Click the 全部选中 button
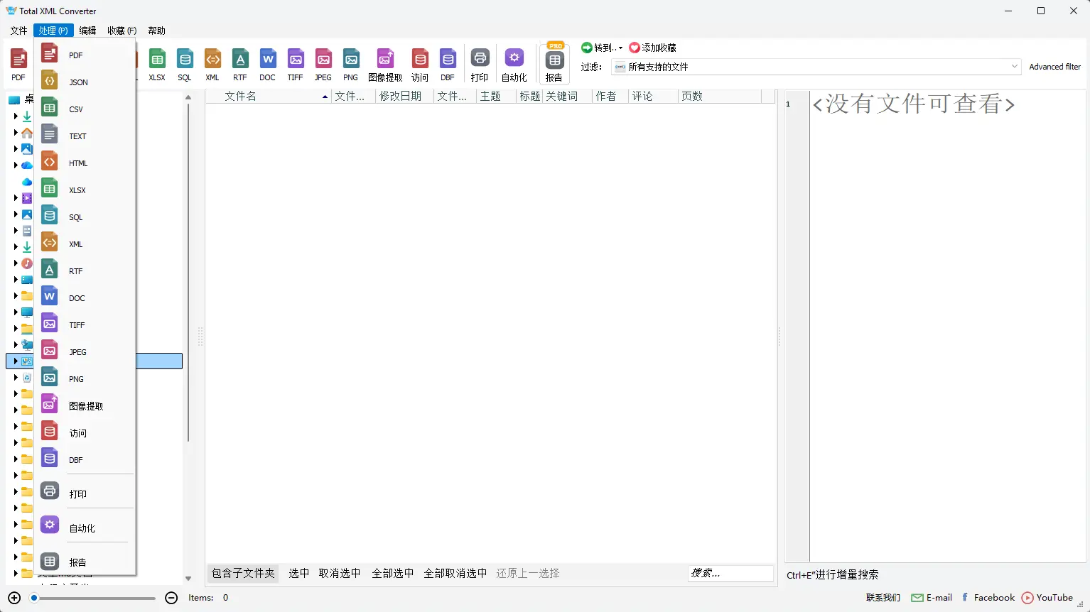 [x=392, y=574]
